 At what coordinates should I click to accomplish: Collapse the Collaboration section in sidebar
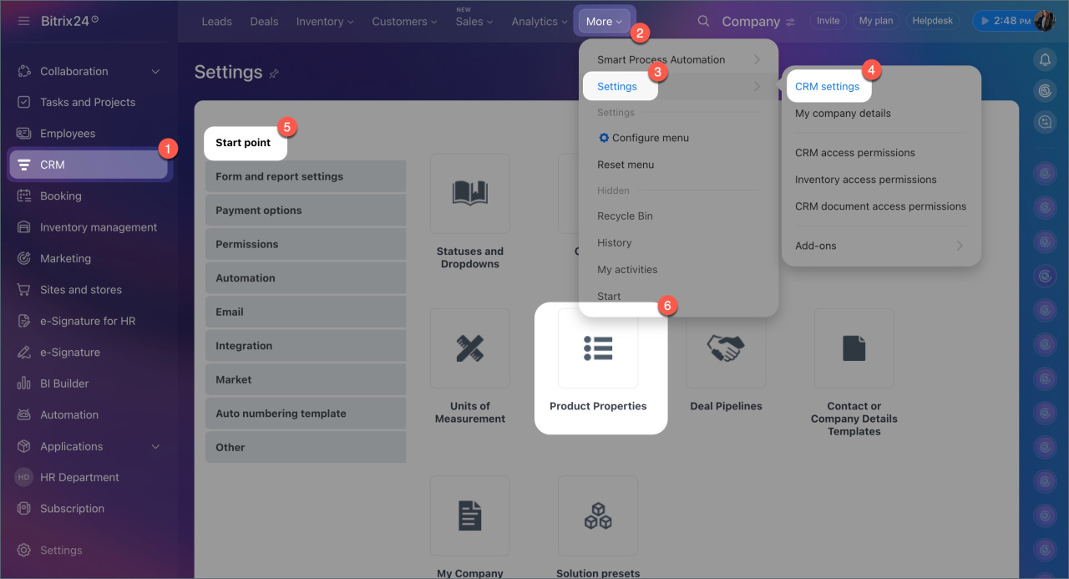(x=155, y=72)
